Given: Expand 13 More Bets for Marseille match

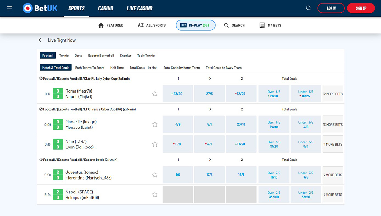Looking at the screenshot, I should click(332, 124).
